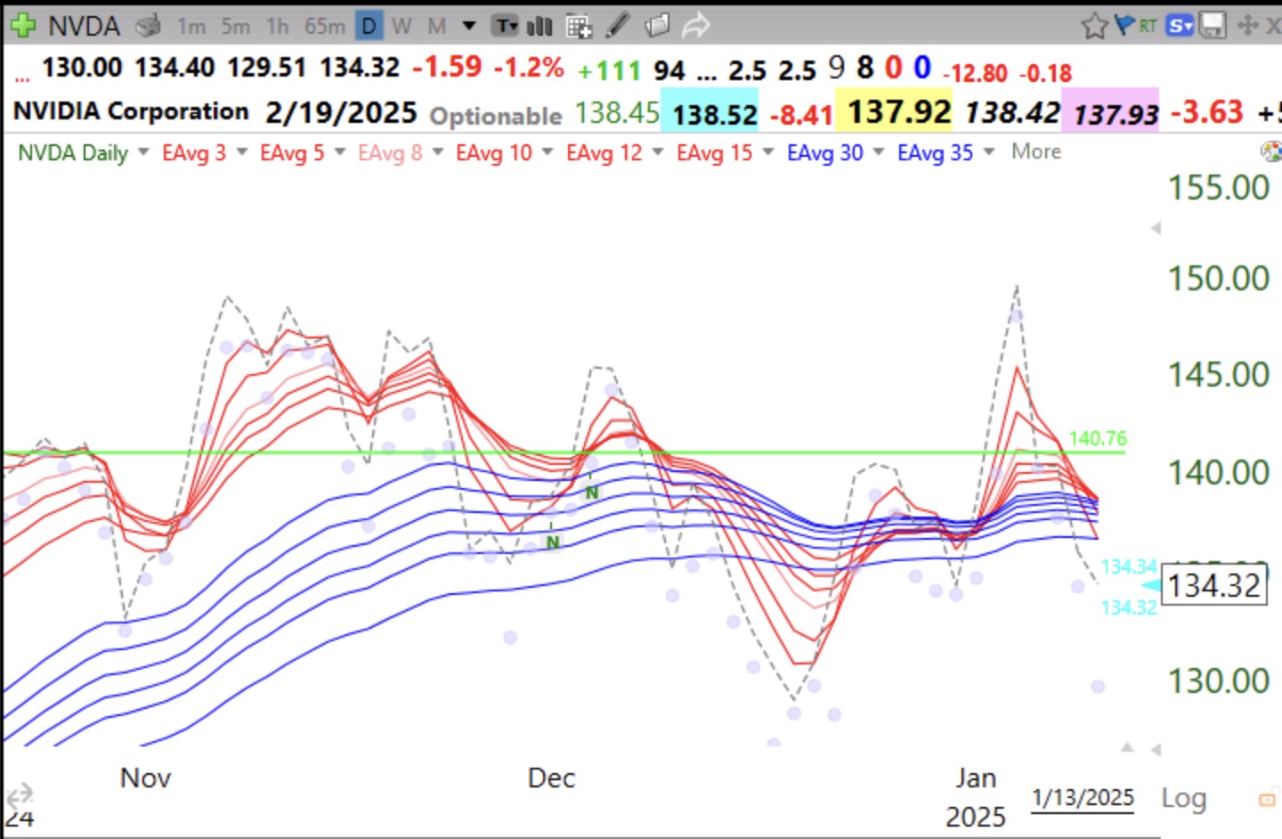The height and width of the screenshot is (839, 1282).
Task: Select the D daily timeframe
Action: pos(368,27)
